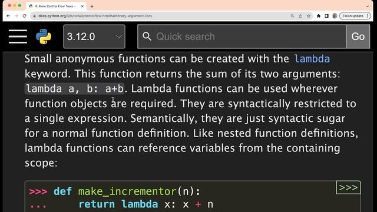
Task: Click the inline code 'lambda a, b: a+b'
Action: tap(75, 89)
